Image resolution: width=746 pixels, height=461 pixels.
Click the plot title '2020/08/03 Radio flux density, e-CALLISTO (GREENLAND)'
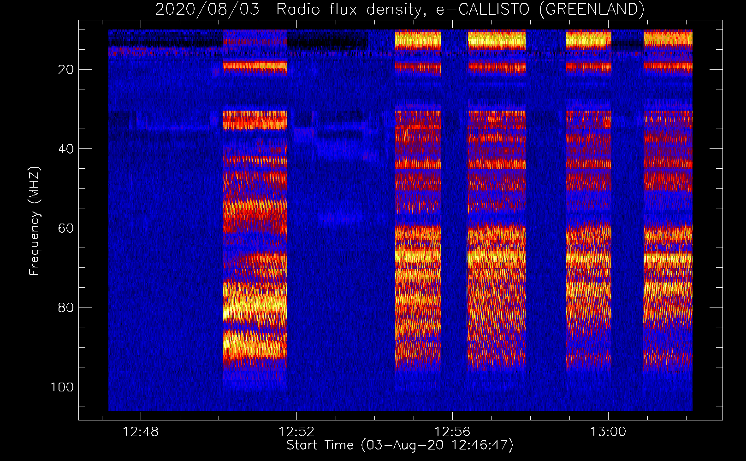(399, 9)
